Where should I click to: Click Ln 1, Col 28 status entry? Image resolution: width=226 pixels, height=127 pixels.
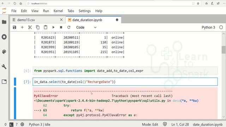point(180,125)
